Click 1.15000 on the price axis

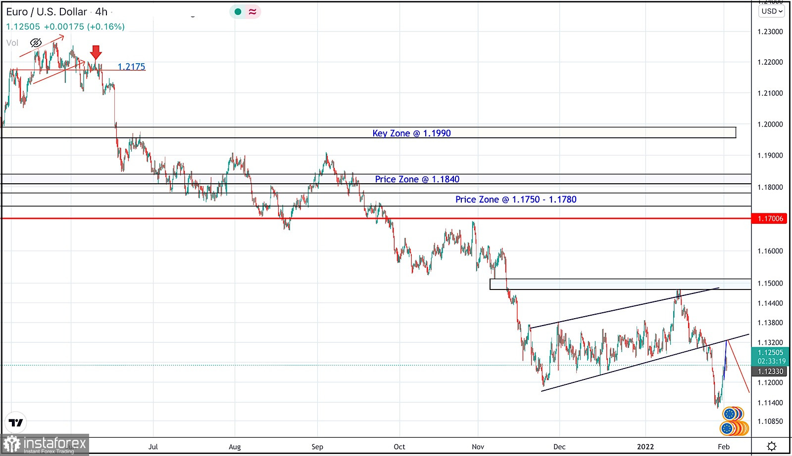click(770, 284)
